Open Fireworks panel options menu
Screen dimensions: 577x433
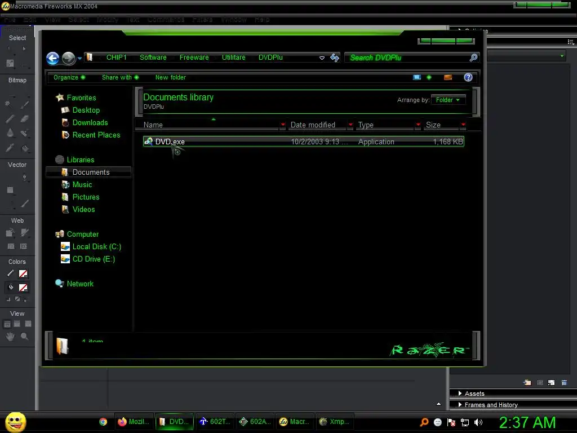click(571, 42)
